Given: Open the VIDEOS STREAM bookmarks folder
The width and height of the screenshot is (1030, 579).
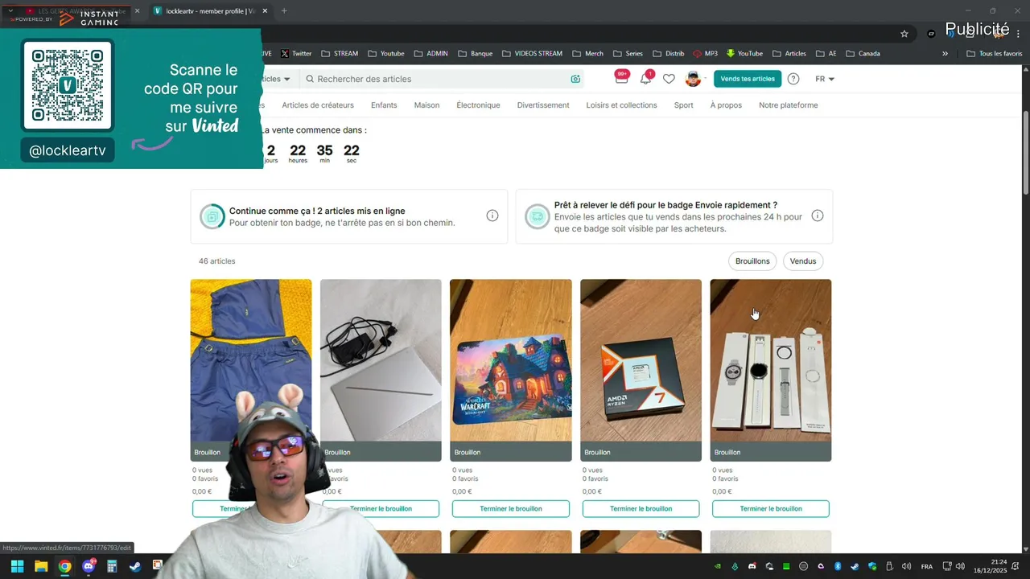Looking at the screenshot, I should (x=532, y=54).
